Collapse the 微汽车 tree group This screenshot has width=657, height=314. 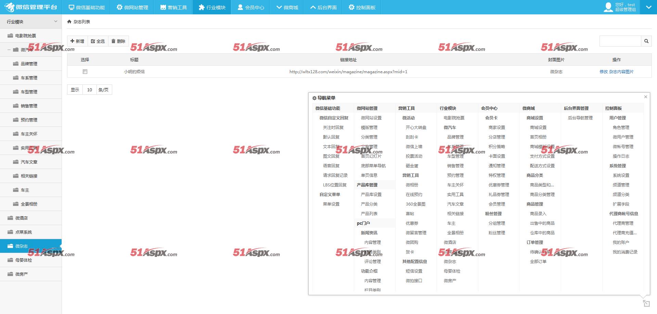pyautogui.click(x=9, y=50)
